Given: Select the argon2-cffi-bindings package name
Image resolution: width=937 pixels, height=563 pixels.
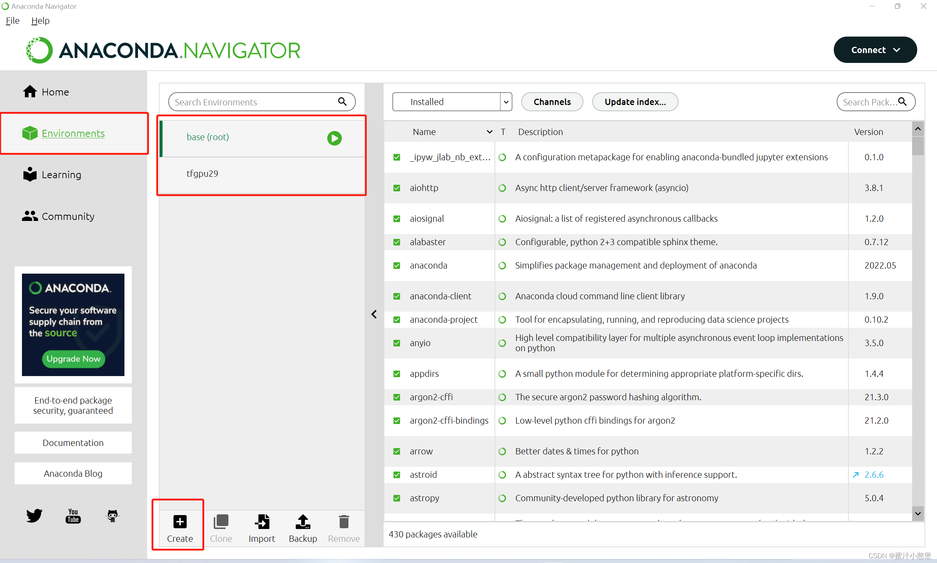Looking at the screenshot, I should 449,420.
